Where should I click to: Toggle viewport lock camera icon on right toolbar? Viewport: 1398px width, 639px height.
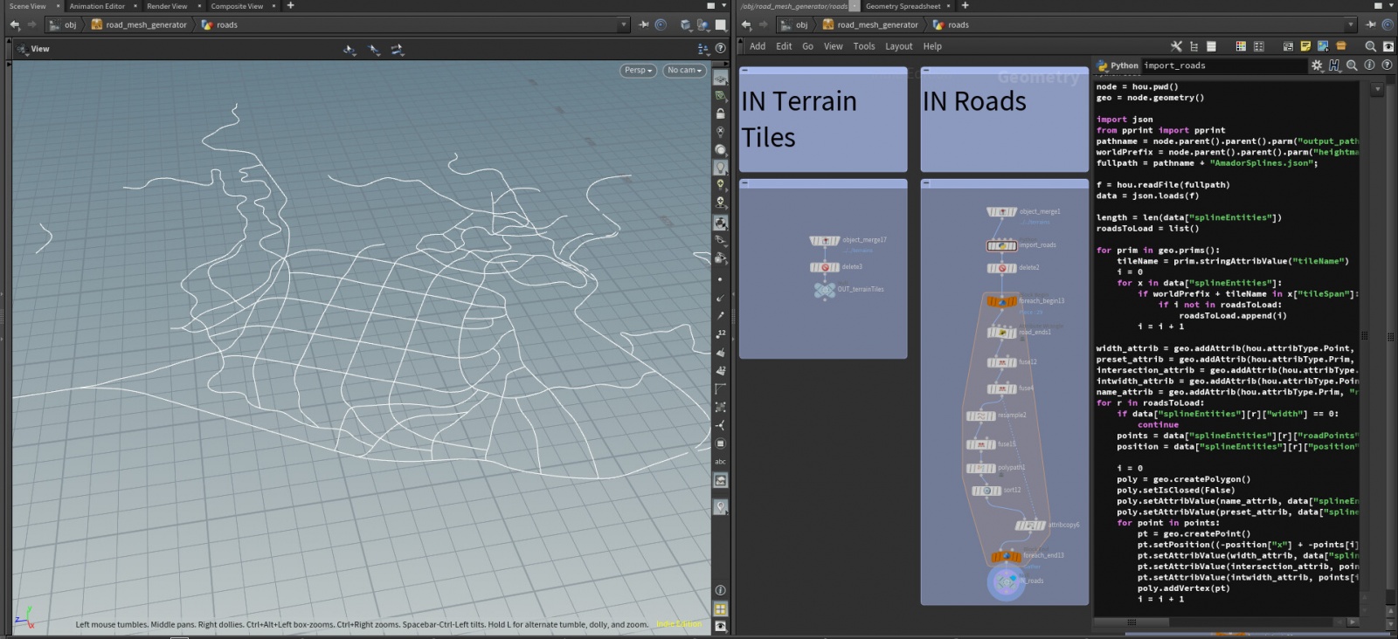click(721, 114)
